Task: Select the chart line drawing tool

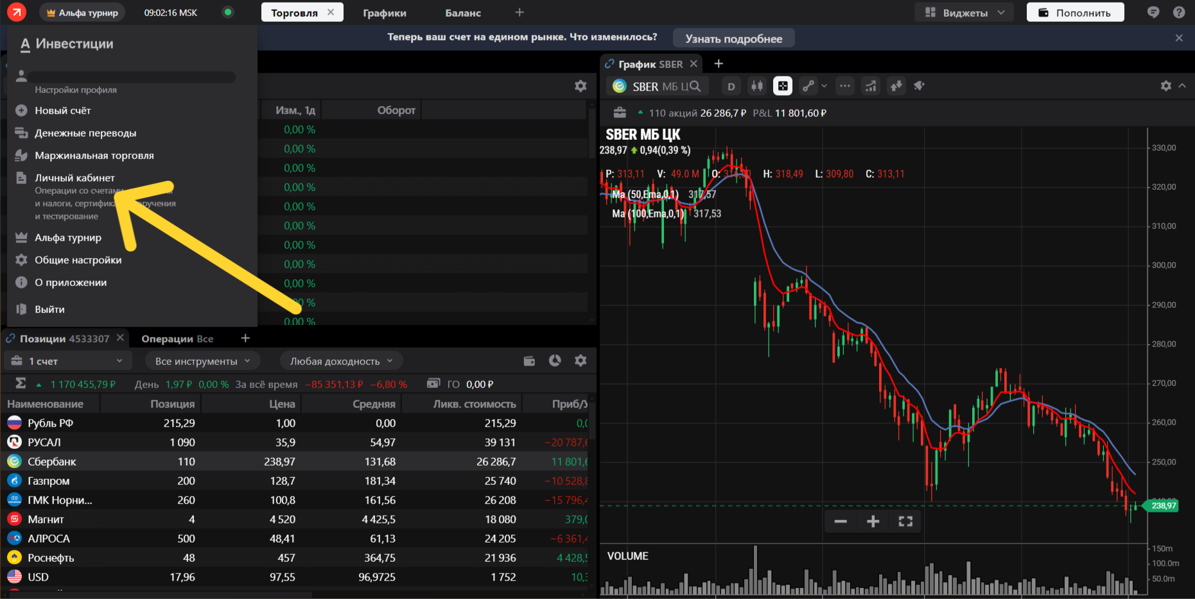Action: point(808,86)
